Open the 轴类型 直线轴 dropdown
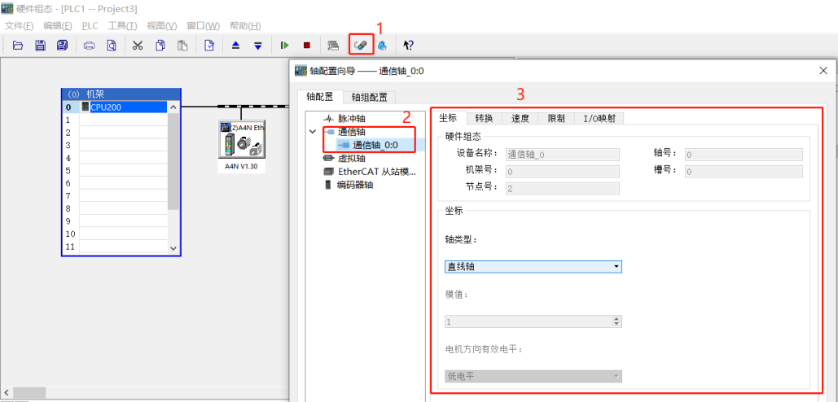838x402 pixels. coord(533,266)
